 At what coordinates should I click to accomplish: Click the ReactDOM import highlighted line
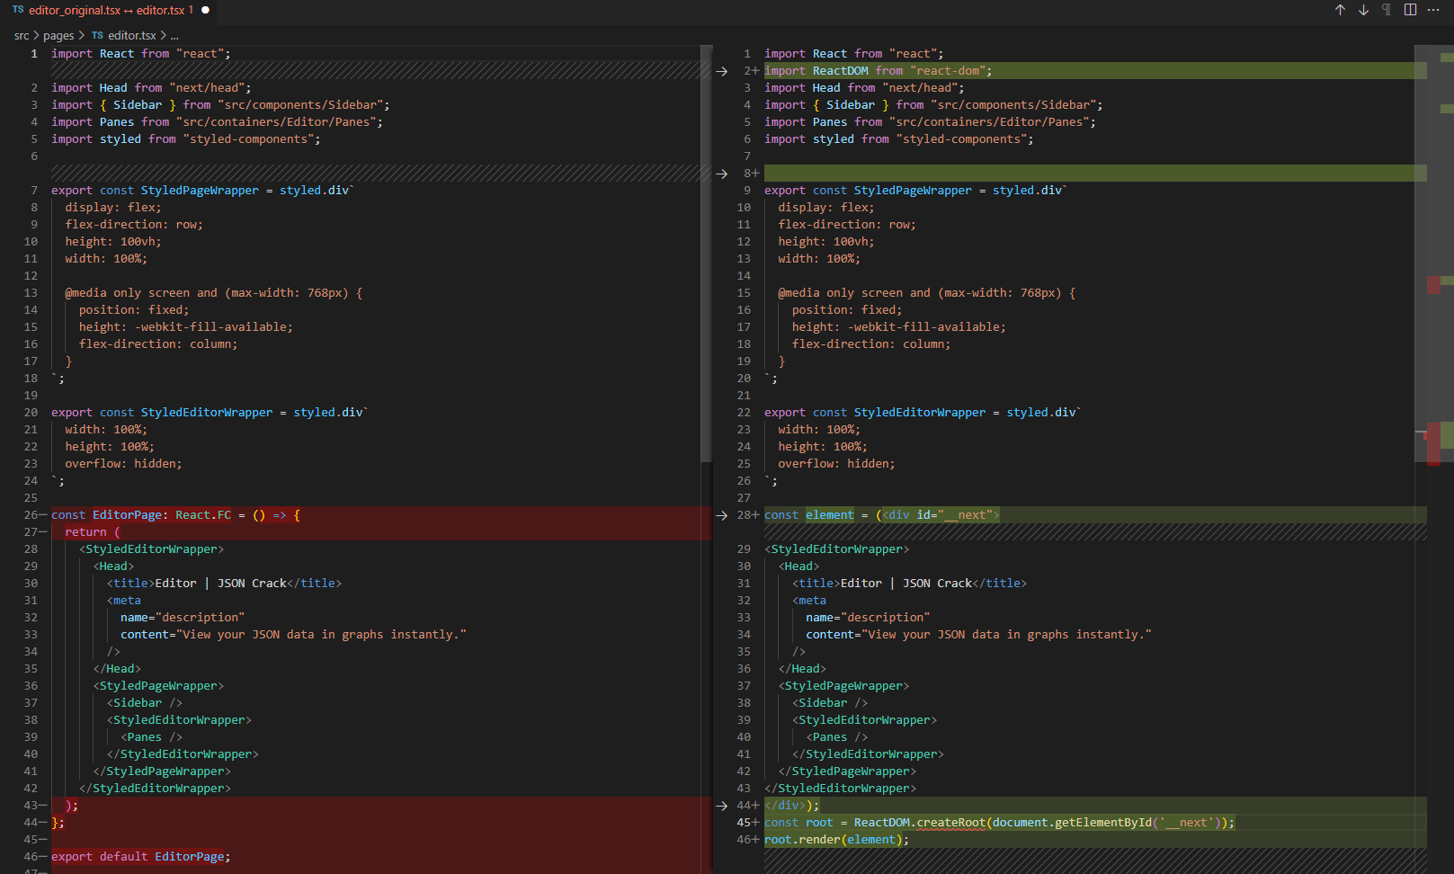point(877,70)
